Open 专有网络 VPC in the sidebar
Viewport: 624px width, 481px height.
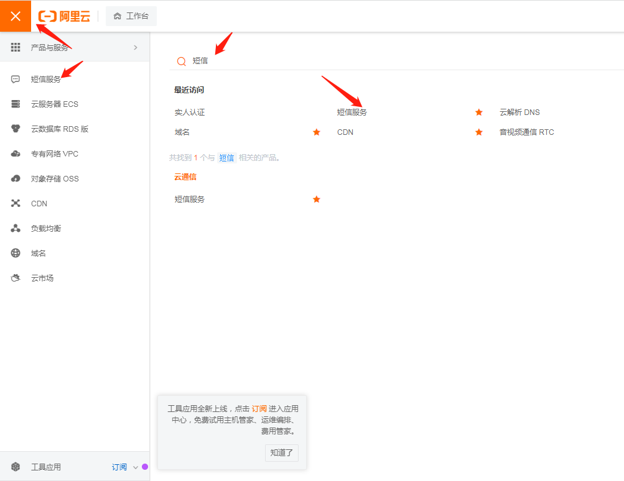[55, 154]
